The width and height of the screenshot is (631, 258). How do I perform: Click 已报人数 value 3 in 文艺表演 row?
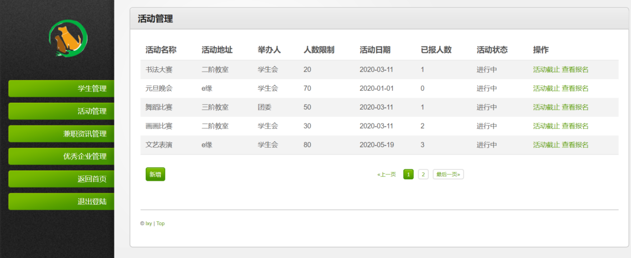(x=422, y=145)
